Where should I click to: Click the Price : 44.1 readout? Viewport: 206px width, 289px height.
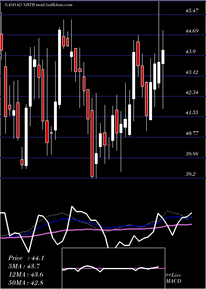tap(26, 258)
